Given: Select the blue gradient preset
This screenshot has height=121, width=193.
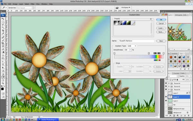Looking at the screenshot, I should pyautogui.click(x=124, y=23).
